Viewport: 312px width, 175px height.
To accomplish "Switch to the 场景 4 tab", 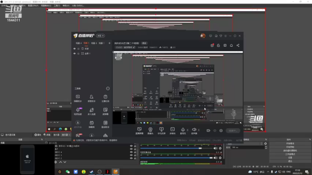I will [x=79, y=43].
